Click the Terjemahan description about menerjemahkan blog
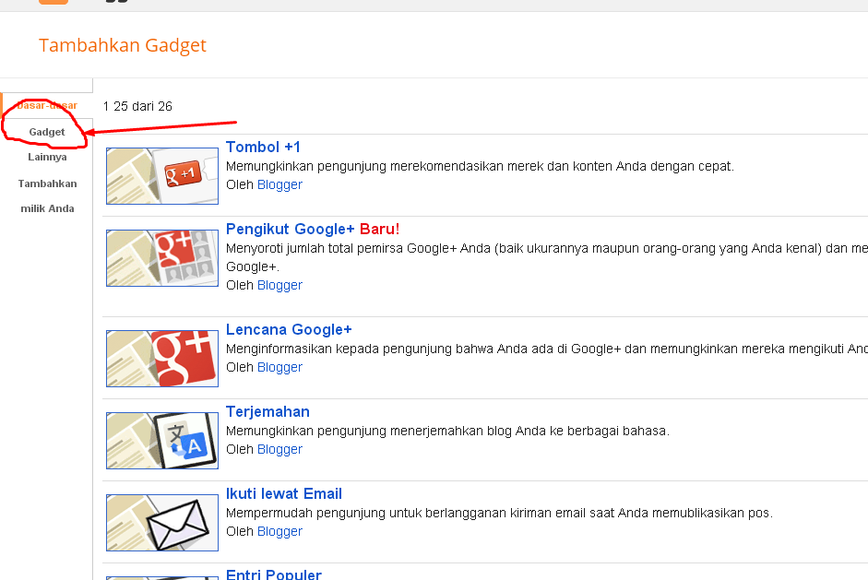The image size is (868, 580). (x=447, y=432)
